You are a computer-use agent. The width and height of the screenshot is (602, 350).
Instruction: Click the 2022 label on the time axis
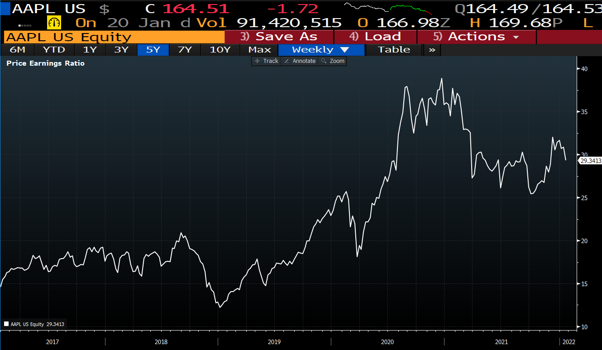click(569, 342)
